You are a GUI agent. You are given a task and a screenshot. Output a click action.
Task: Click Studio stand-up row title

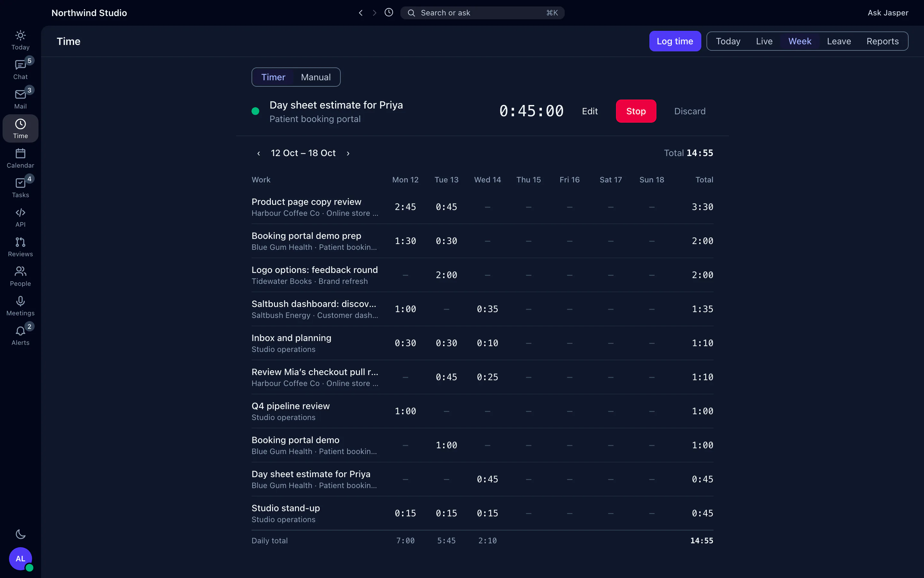[286, 508]
